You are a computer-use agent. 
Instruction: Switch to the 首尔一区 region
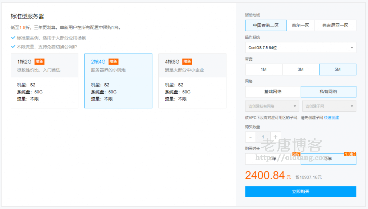(x=301, y=25)
